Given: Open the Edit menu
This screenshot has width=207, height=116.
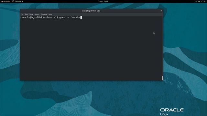Looking at the screenshot, I should [x=27, y=14].
